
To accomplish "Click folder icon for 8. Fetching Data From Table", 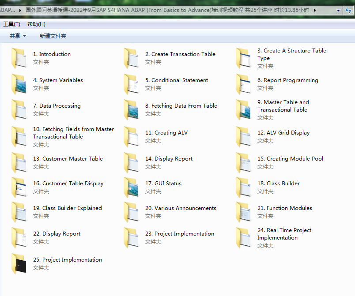I will tap(131, 110).
